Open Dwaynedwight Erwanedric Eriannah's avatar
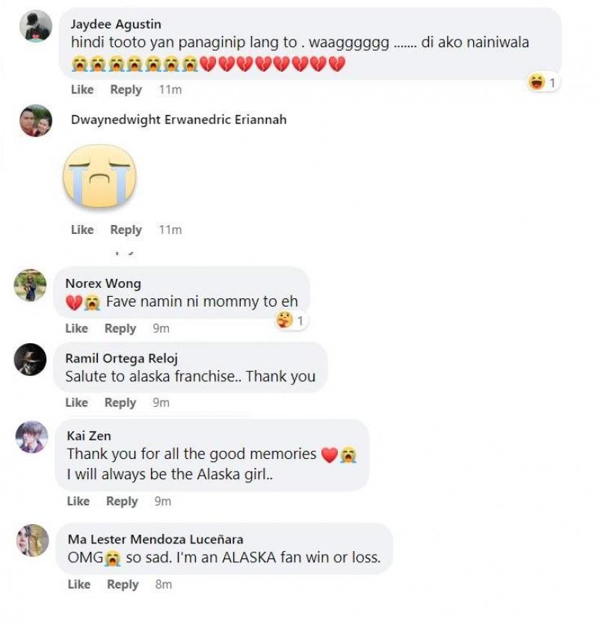Image resolution: width=598 pixels, height=622 pixels. tap(36, 120)
